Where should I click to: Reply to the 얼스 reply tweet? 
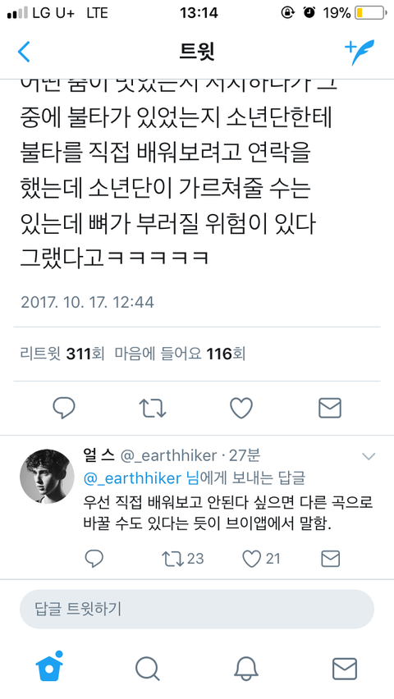coord(94,558)
